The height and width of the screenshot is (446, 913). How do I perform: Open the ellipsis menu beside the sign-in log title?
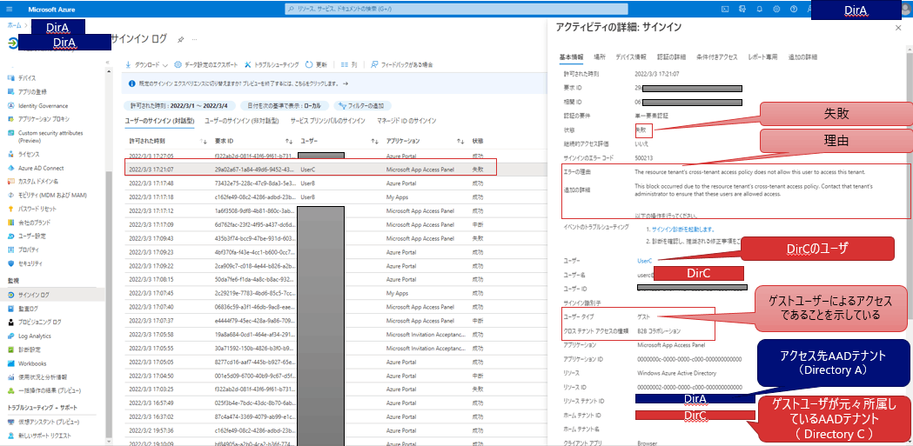click(x=194, y=39)
